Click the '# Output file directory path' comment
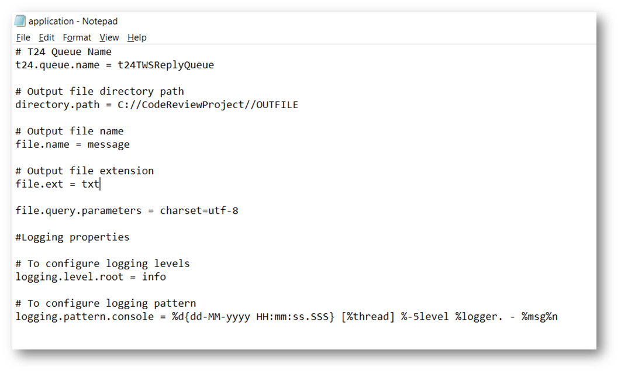621x374 pixels. [x=99, y=92]
